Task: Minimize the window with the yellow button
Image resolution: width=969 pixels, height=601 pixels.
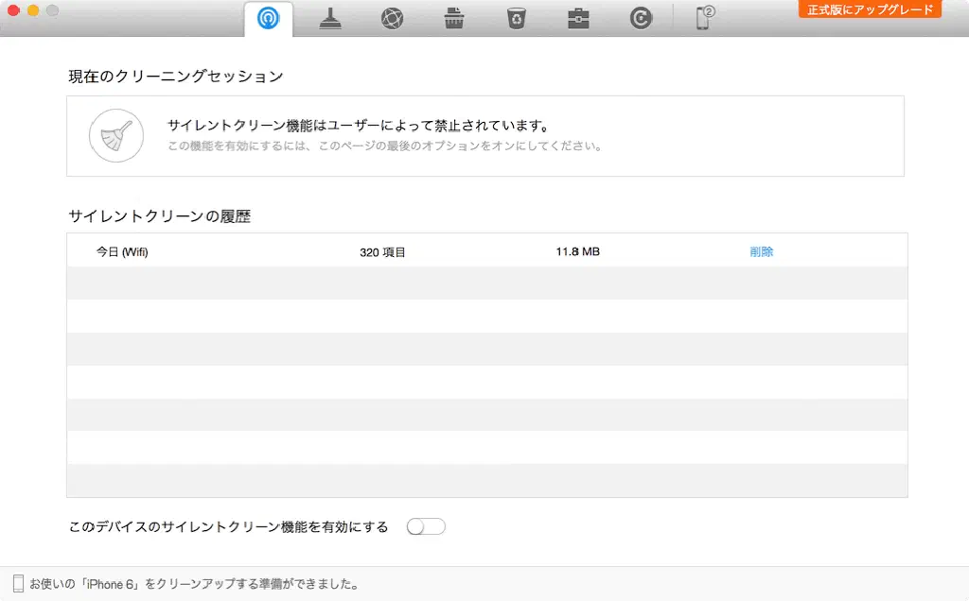Action: click(x=33, y=10)
